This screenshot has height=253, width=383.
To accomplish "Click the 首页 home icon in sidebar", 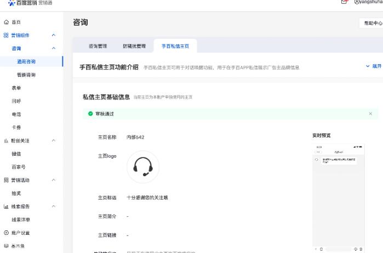I will pos(6,22).
